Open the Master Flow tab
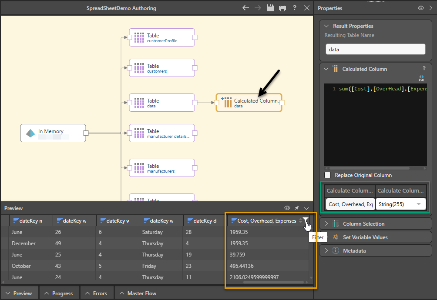Viewport: 437px width, 300px height. 138,293
